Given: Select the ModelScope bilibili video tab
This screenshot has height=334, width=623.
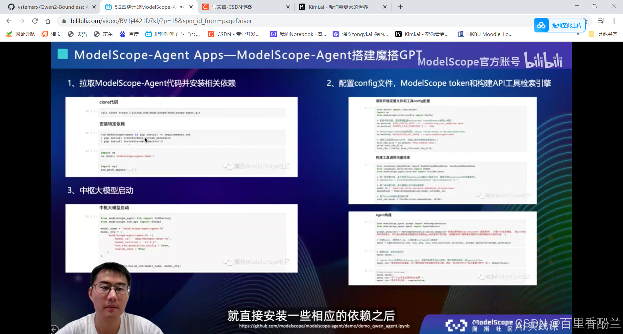Looking at the screenshot, I should pos(144,7).
